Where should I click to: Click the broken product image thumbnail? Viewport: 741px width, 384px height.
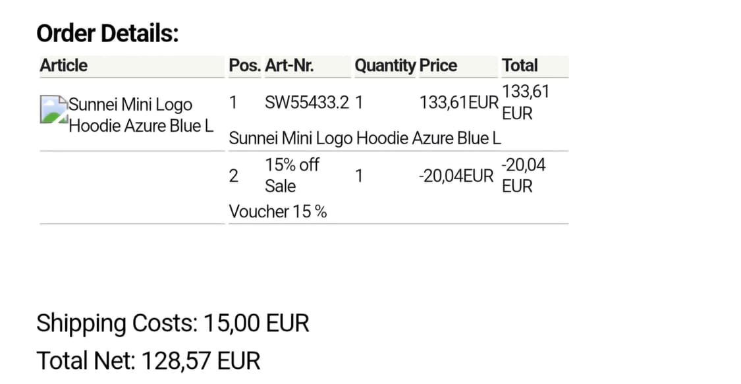[x=53, y=109]
